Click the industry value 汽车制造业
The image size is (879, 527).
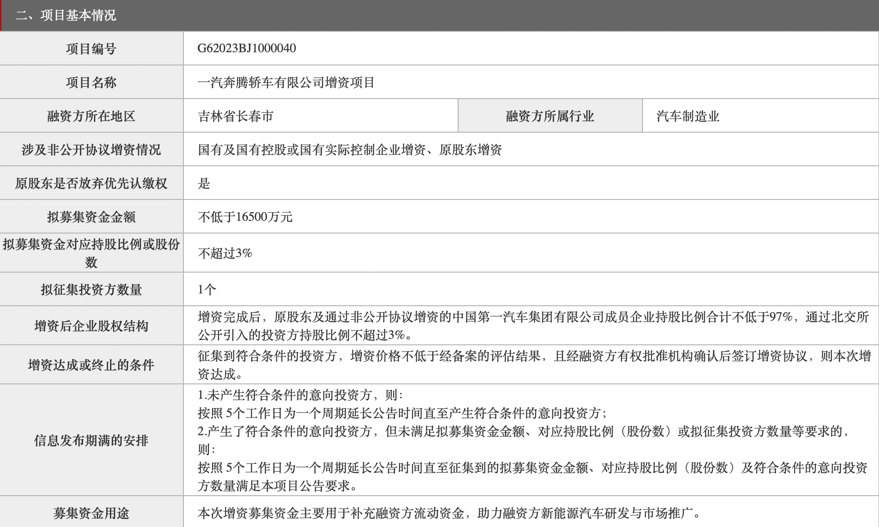pos(688,116)
